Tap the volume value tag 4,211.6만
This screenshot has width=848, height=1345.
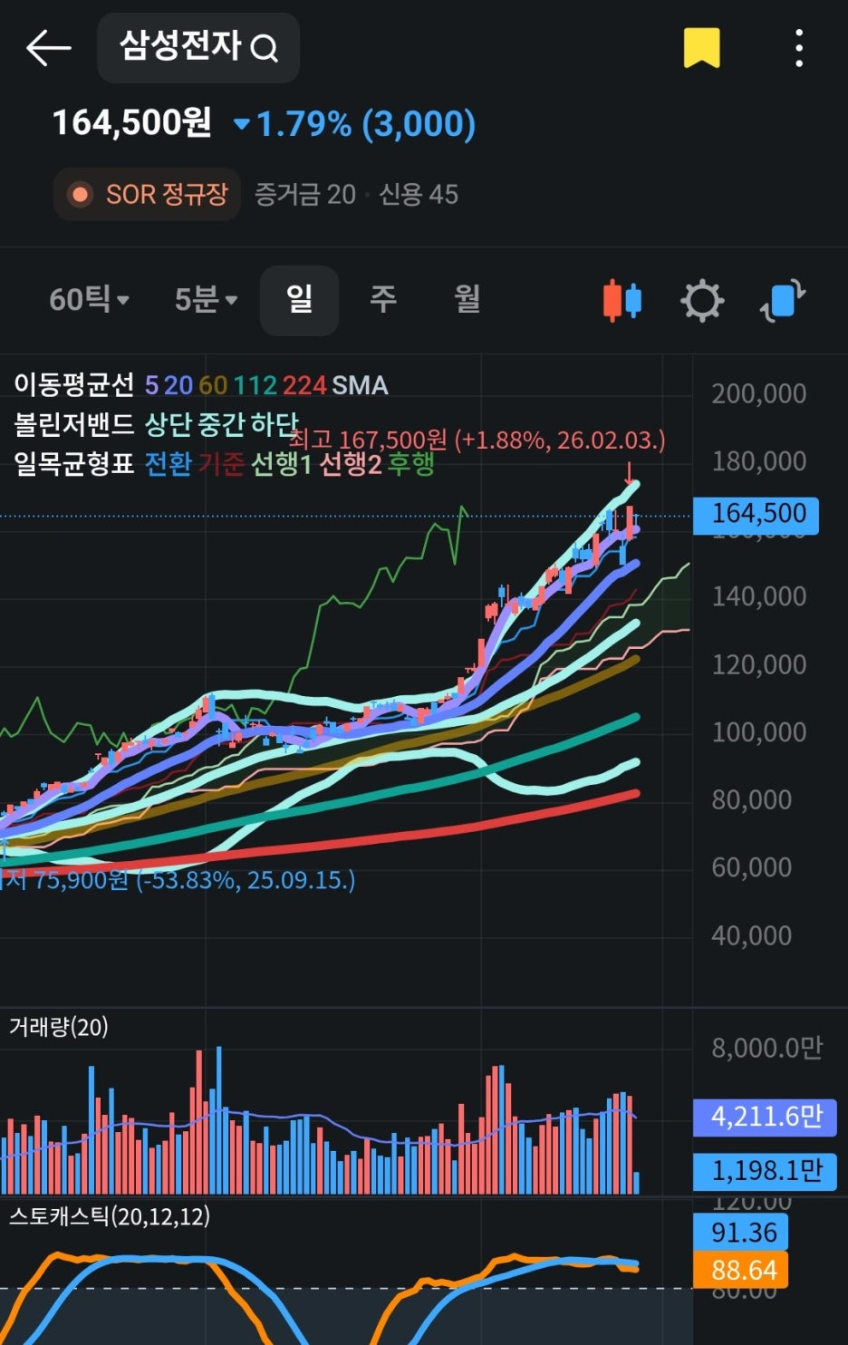(765, 1118)
